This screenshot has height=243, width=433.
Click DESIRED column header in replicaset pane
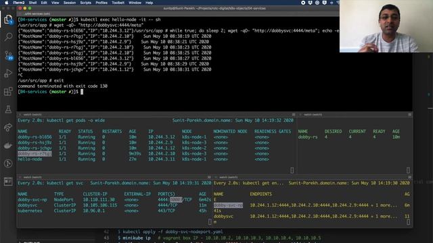pos(333,132)
